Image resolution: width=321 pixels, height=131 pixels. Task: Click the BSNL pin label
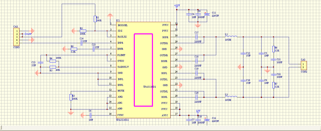tap(165, 97)
